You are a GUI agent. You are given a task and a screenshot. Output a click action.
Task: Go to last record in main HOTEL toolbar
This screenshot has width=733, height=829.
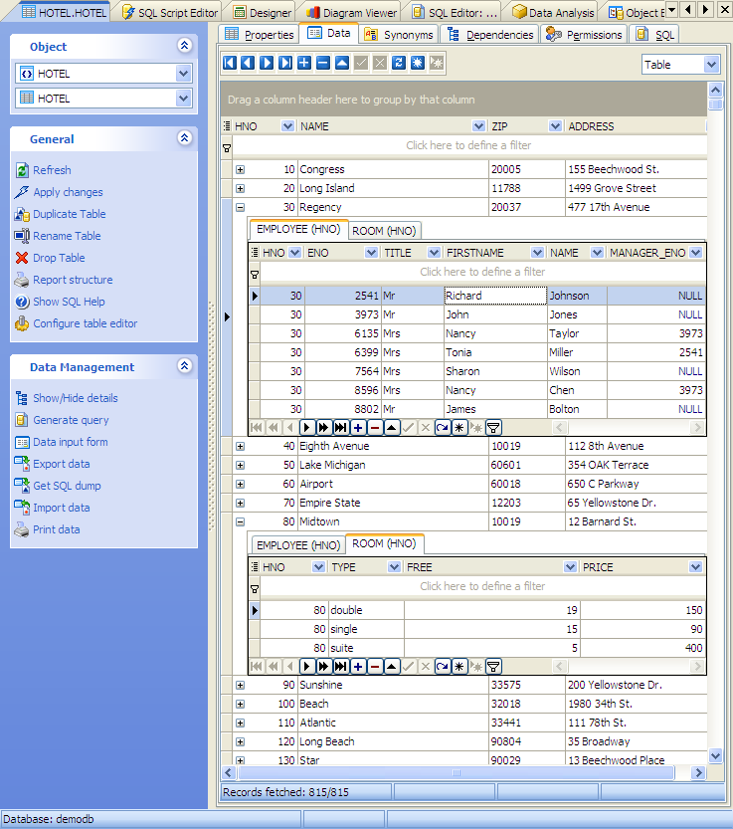tap(285, 63)
